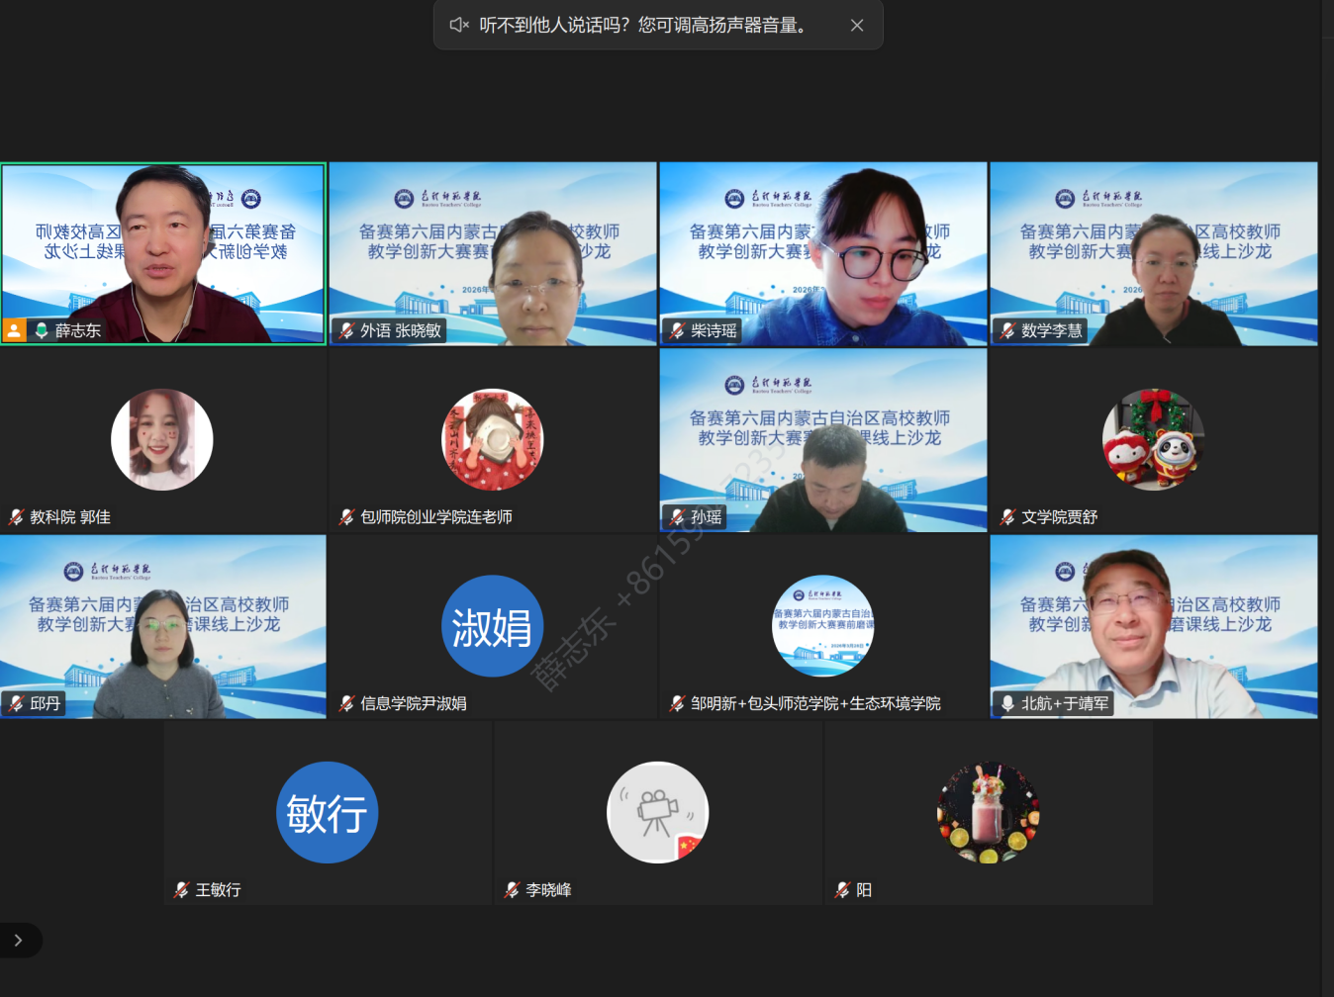Select 包师院创业学院连老师's avatar
Screen dimensions: 1334x997
pyautogui.click(x=492, y=440)
